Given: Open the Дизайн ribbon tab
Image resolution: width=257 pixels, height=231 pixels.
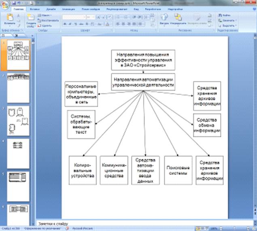Looking at the screenshot, I should [51, 8].
